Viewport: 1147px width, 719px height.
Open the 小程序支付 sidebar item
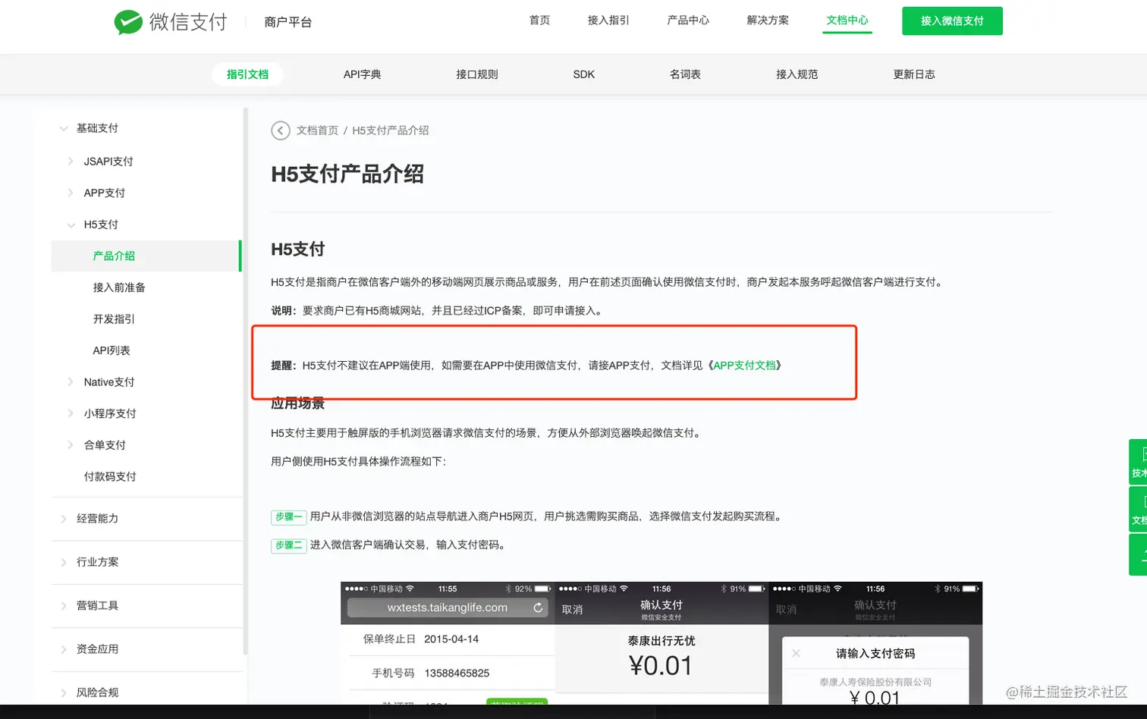click(110, 413)
